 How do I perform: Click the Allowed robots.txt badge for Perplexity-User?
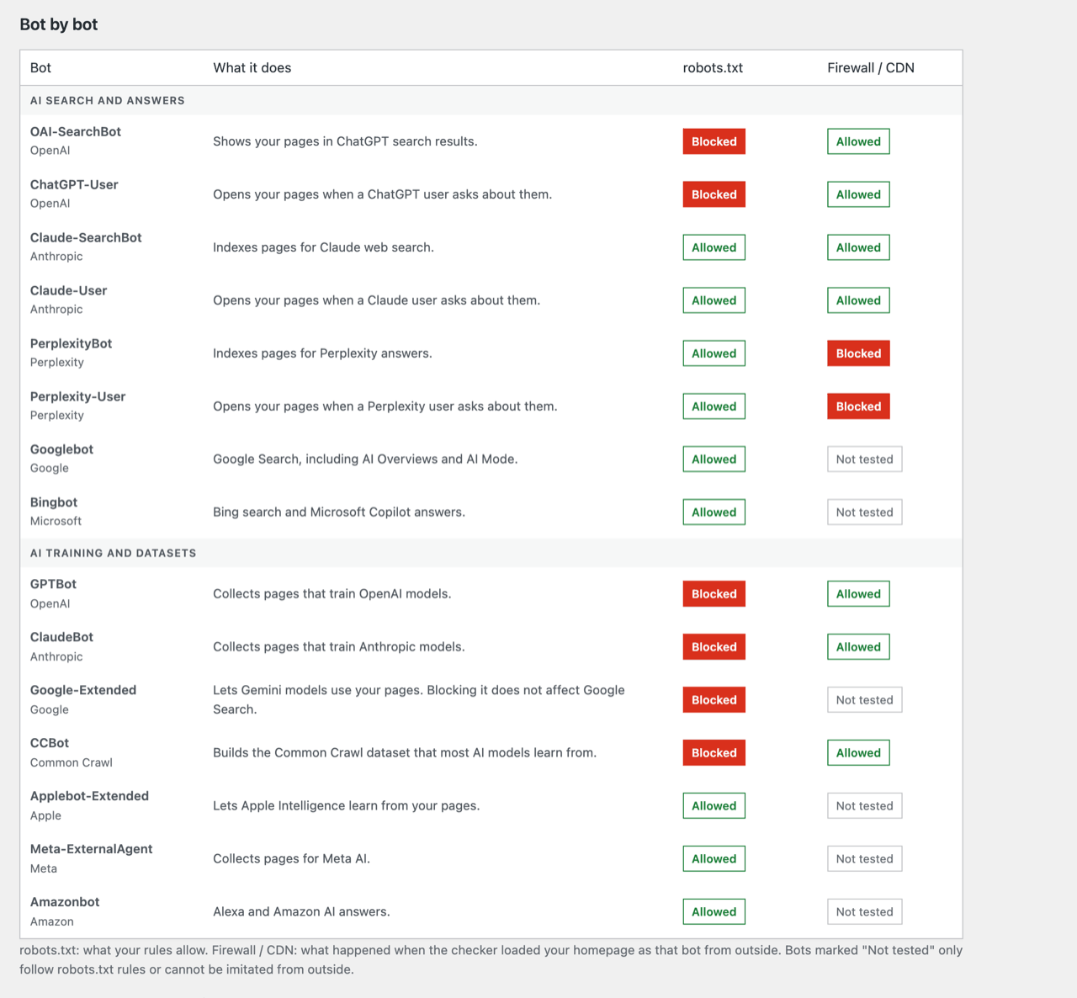coord(714,406)
